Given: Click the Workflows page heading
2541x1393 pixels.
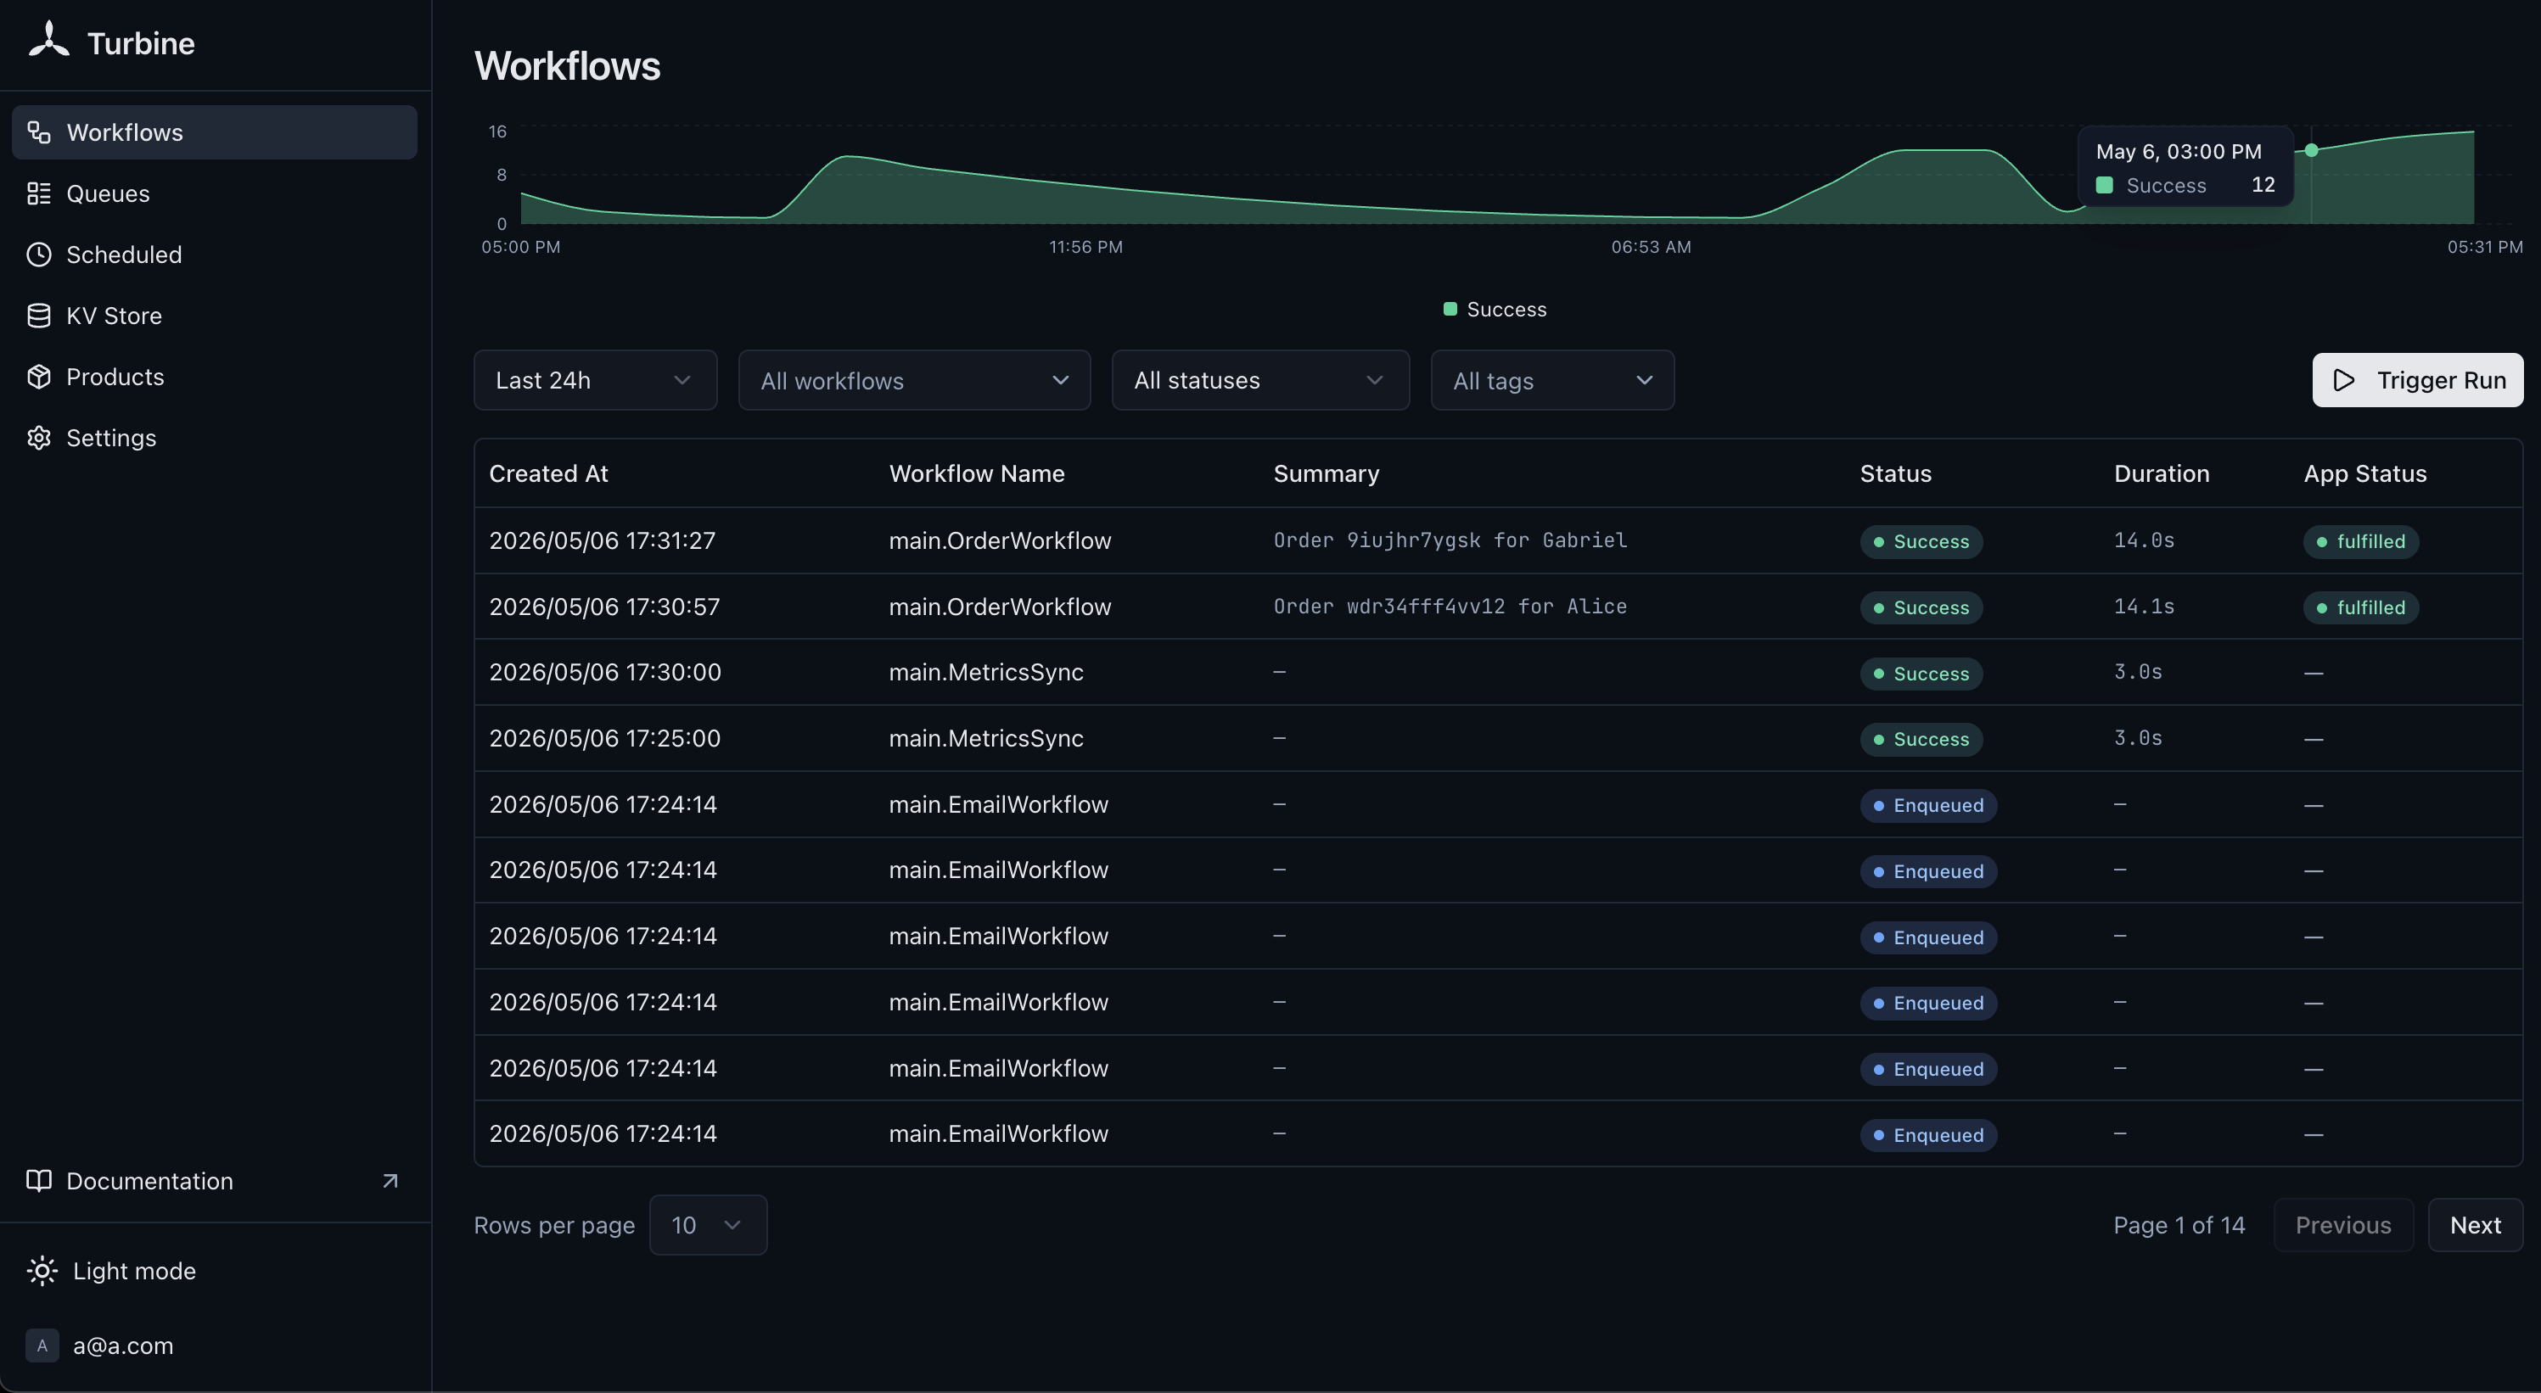Looking at the screenshot, I should click(567, 66).
